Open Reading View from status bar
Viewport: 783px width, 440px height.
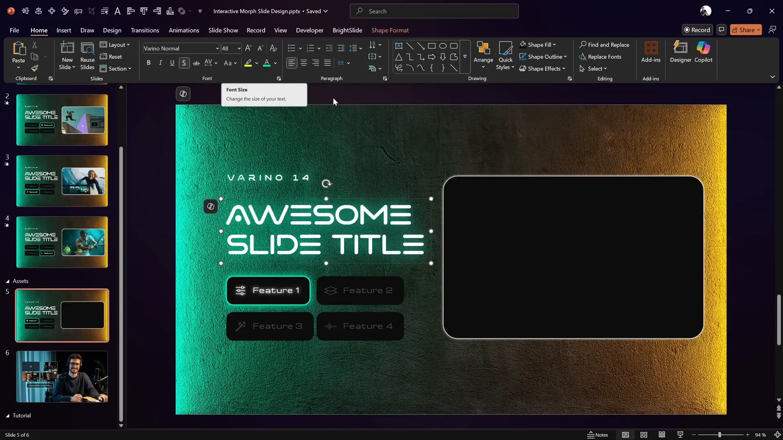coord(662,435)
